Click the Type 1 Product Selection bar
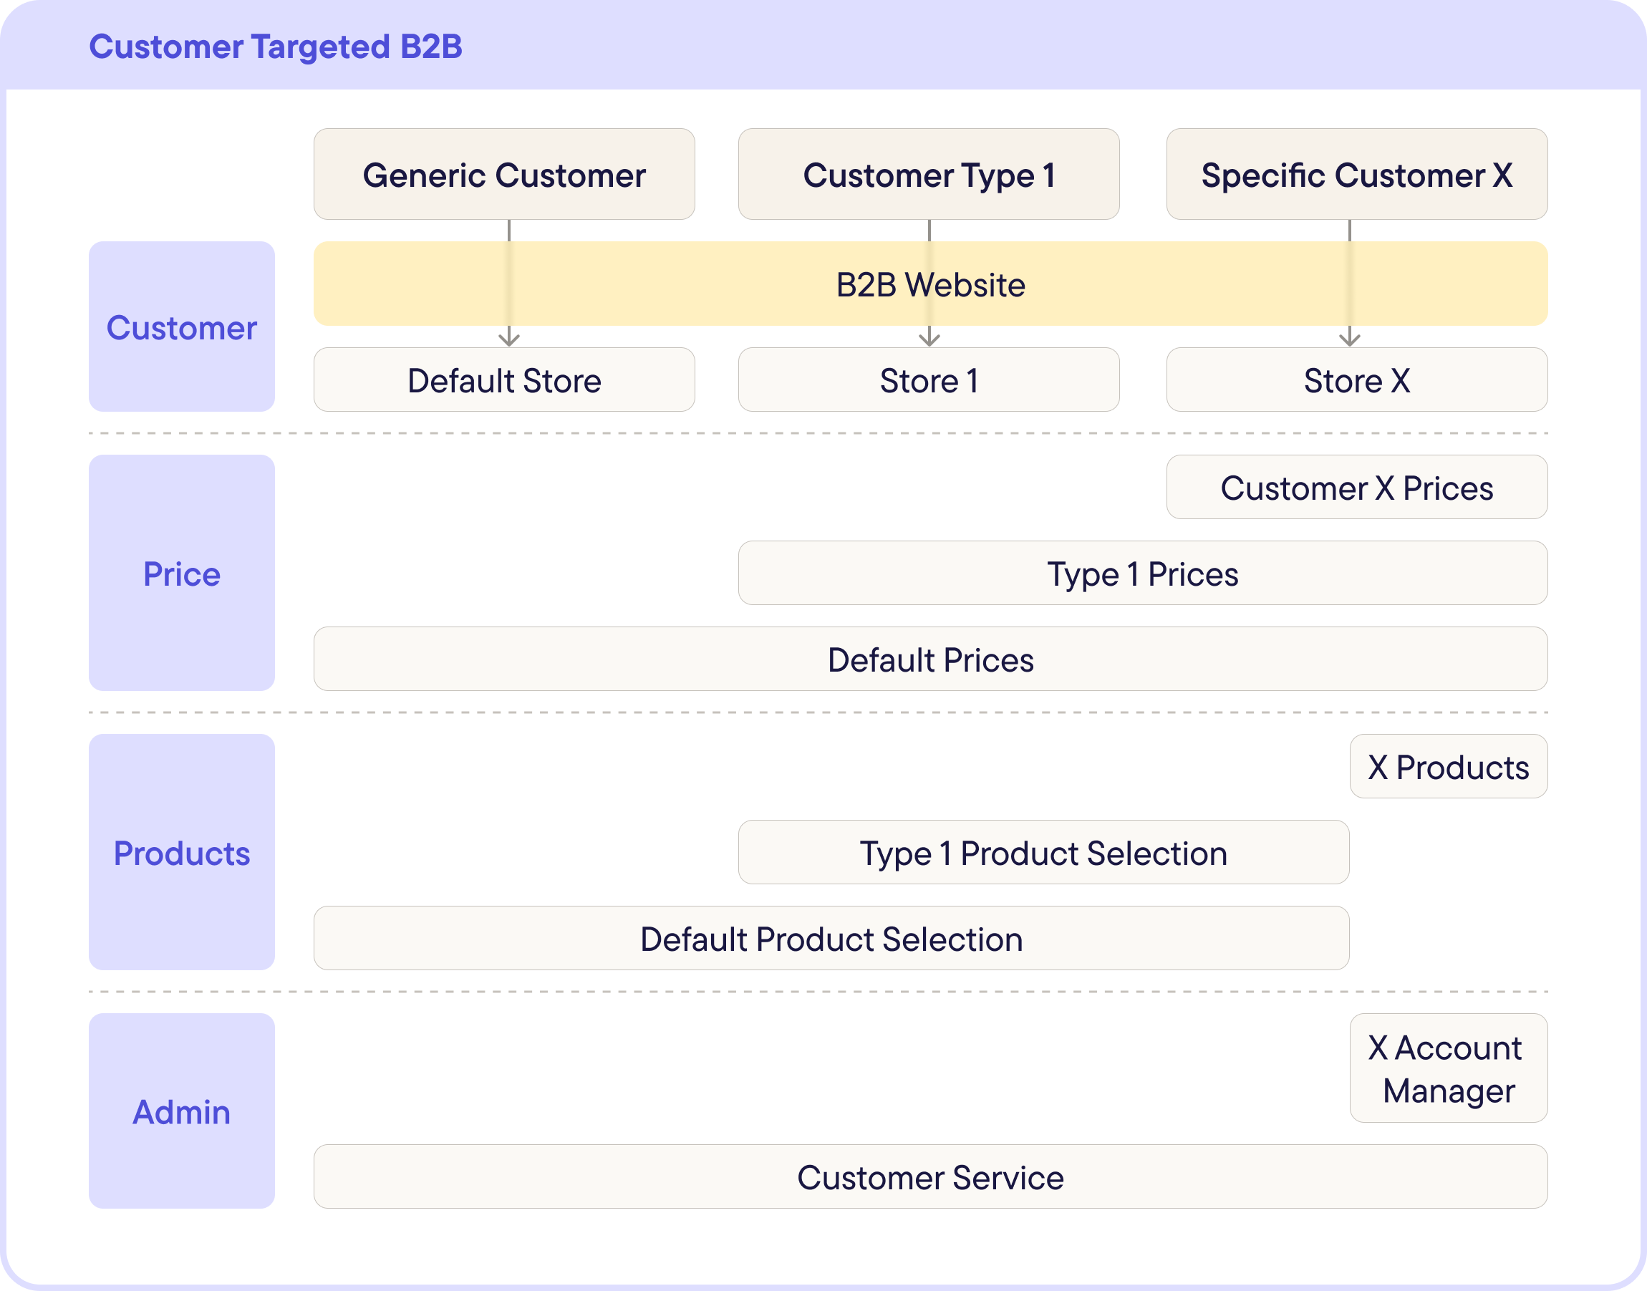 pos(1044,852)
